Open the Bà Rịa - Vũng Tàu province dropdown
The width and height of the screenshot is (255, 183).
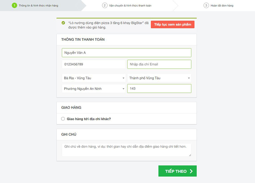click(x=94, y=78)
